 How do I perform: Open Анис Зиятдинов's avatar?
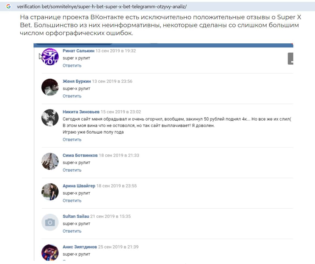tap(50, 252)
